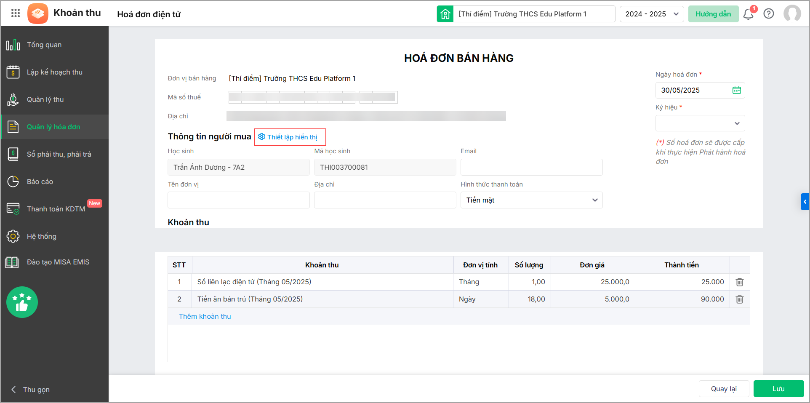The width and height of the screenshot is (810, 403).
Task: Open the apps grid launcher icon
Action: coord(16,13)
